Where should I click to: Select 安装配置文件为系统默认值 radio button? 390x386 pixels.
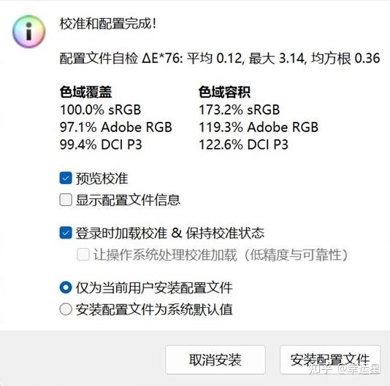66,309
